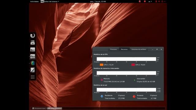Click the network status icon in the top bar

(x=156, y=2)
